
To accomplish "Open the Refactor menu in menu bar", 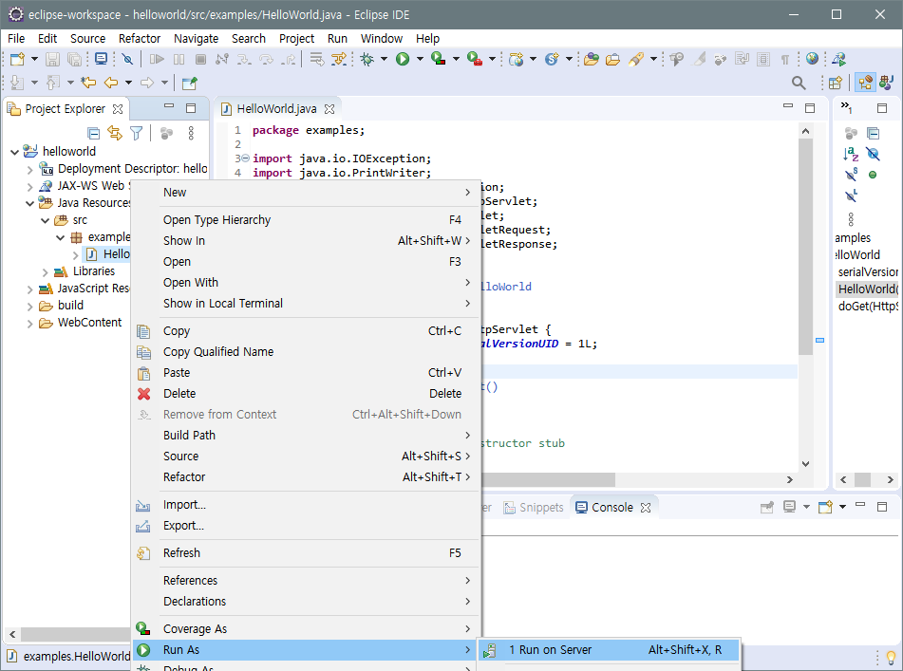I will [140, 39].
